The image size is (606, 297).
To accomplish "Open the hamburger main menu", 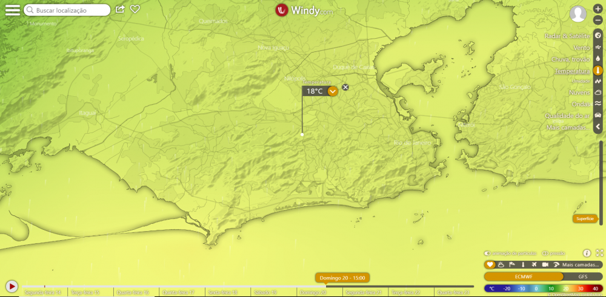I will click(12, 10).
